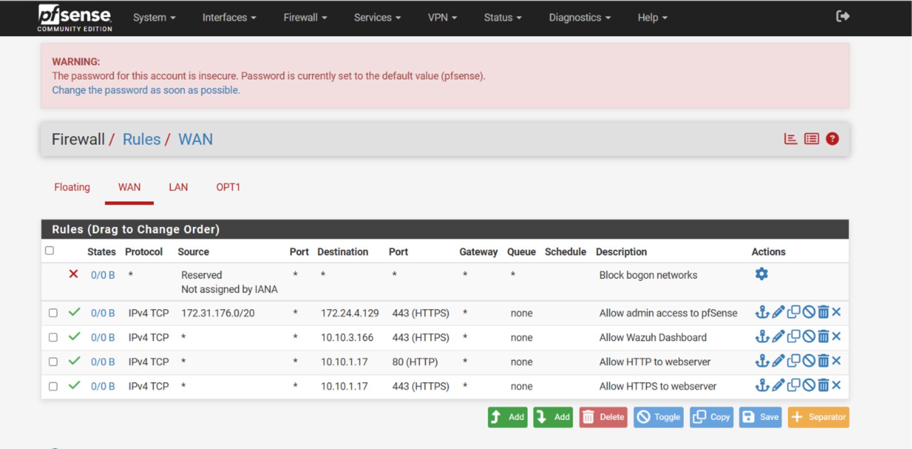Viewport: 912px width, 449px height.
Task: Disable the Allow HTTPS to webserver rule
Action: point(809,385)
